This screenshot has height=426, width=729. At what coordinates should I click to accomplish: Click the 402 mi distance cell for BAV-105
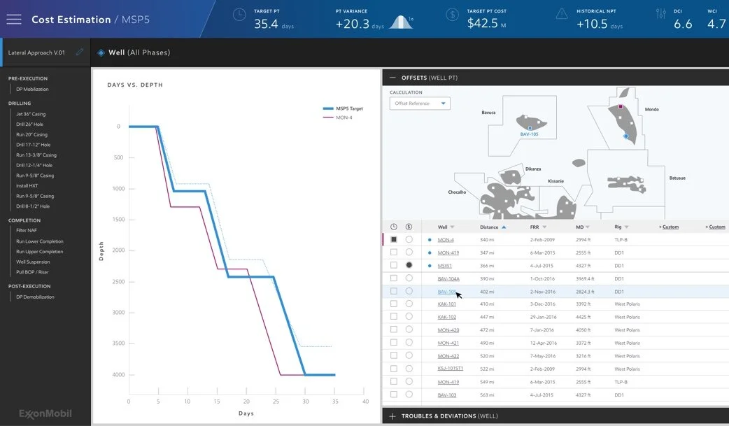tap(487, 292)
